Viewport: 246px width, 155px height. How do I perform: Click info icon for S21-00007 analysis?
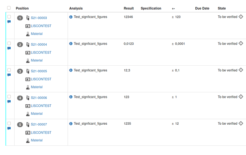[x=71, y=124]
